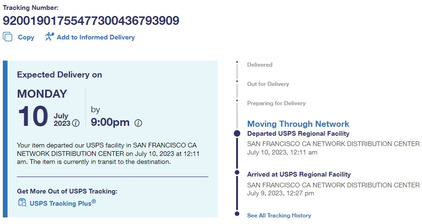
Task: Select Add to Informed Delivery link
Action: point(95,37)
